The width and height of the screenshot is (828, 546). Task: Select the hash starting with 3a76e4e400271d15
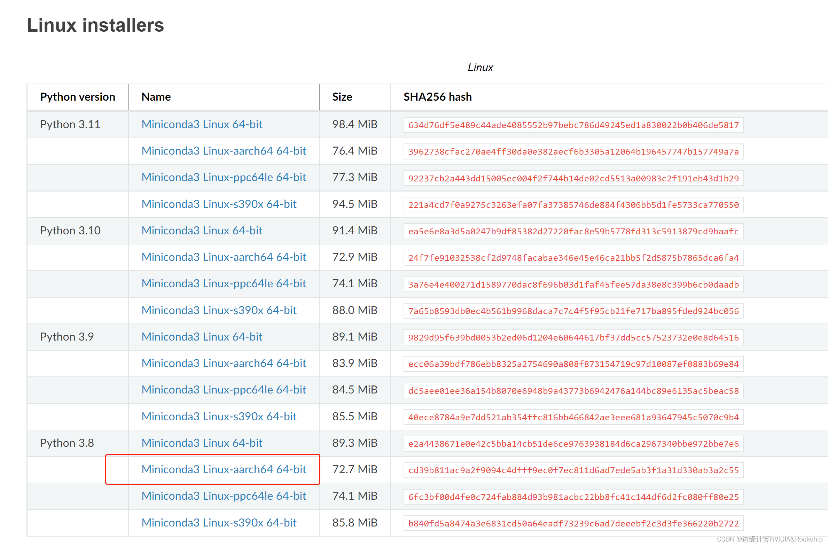(573, 284)
